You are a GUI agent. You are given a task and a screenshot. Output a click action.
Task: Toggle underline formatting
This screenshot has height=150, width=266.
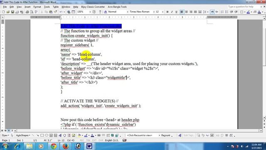(x=176, y=12)
